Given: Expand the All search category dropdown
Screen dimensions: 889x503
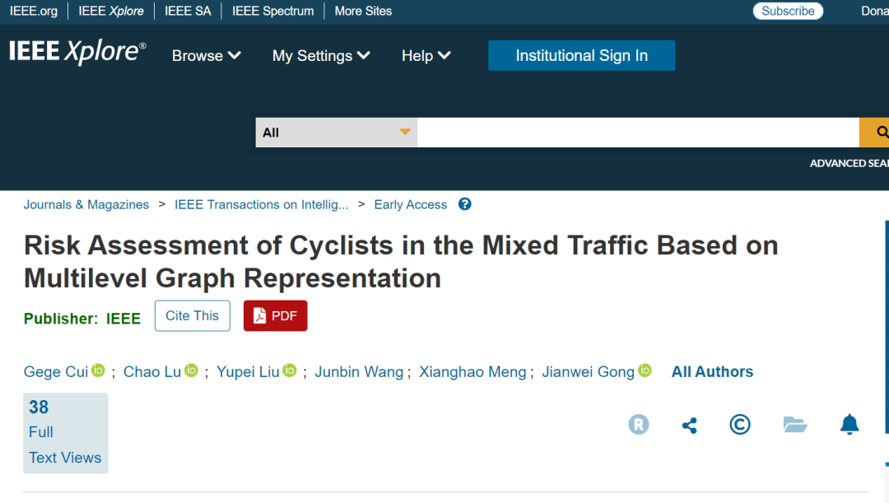Looking at the screenshot, I should point(337,133).
